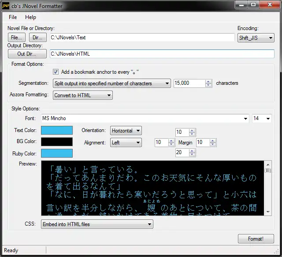
Task: Decrease the characters count with down arrow
Action: click(208, 85)
